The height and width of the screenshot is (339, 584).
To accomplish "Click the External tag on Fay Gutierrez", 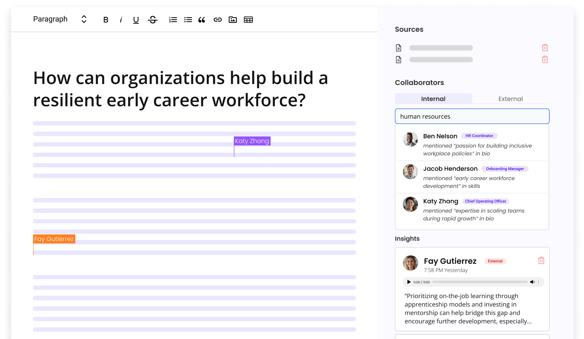I will [x=495, y=261].
